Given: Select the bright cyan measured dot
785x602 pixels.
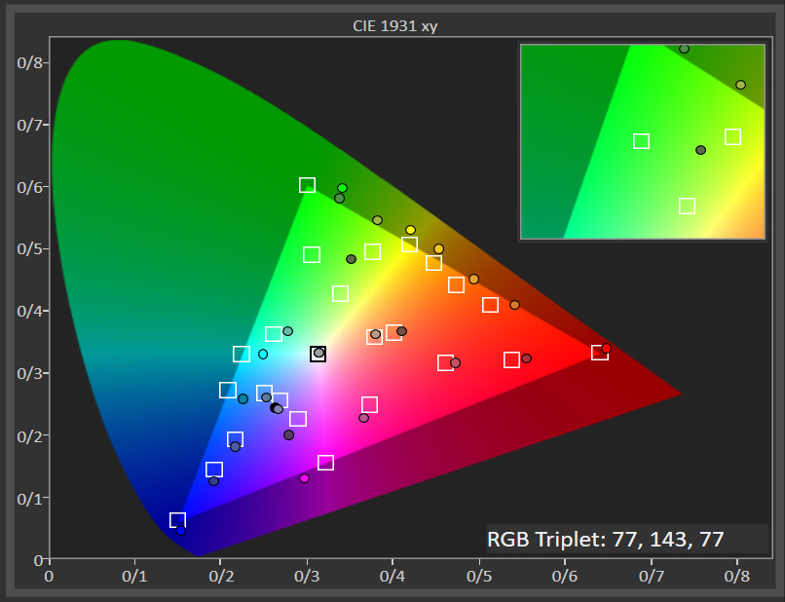Looking at the screenshot, I should point(263,354).
